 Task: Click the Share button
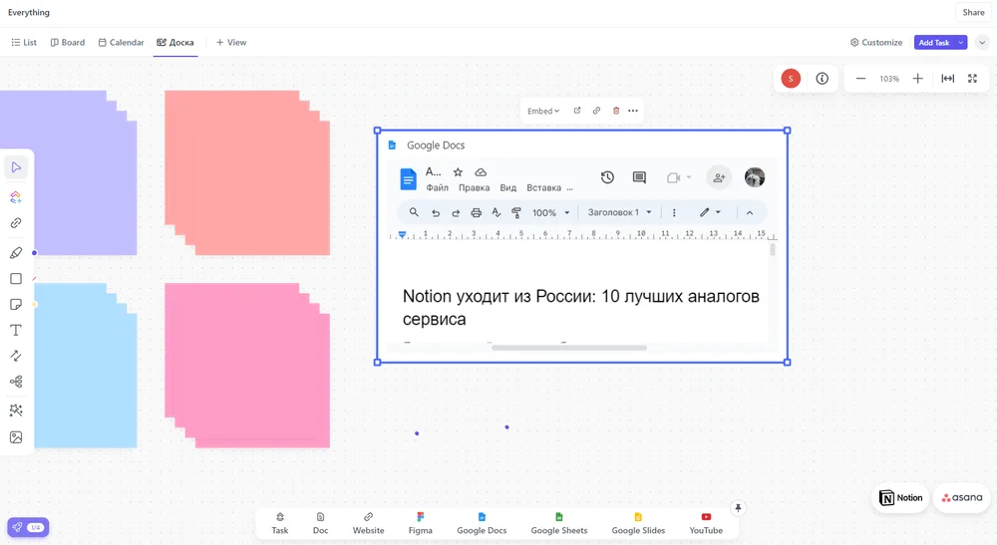click(973, 12)
